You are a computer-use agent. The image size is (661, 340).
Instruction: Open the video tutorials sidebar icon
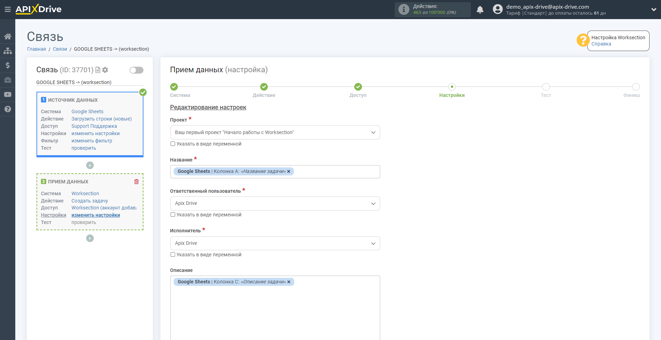(8, 94)
